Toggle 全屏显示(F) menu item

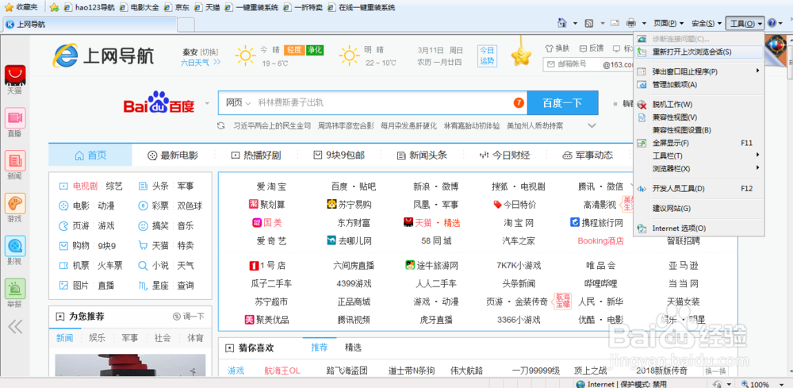(x=699, y=143)
